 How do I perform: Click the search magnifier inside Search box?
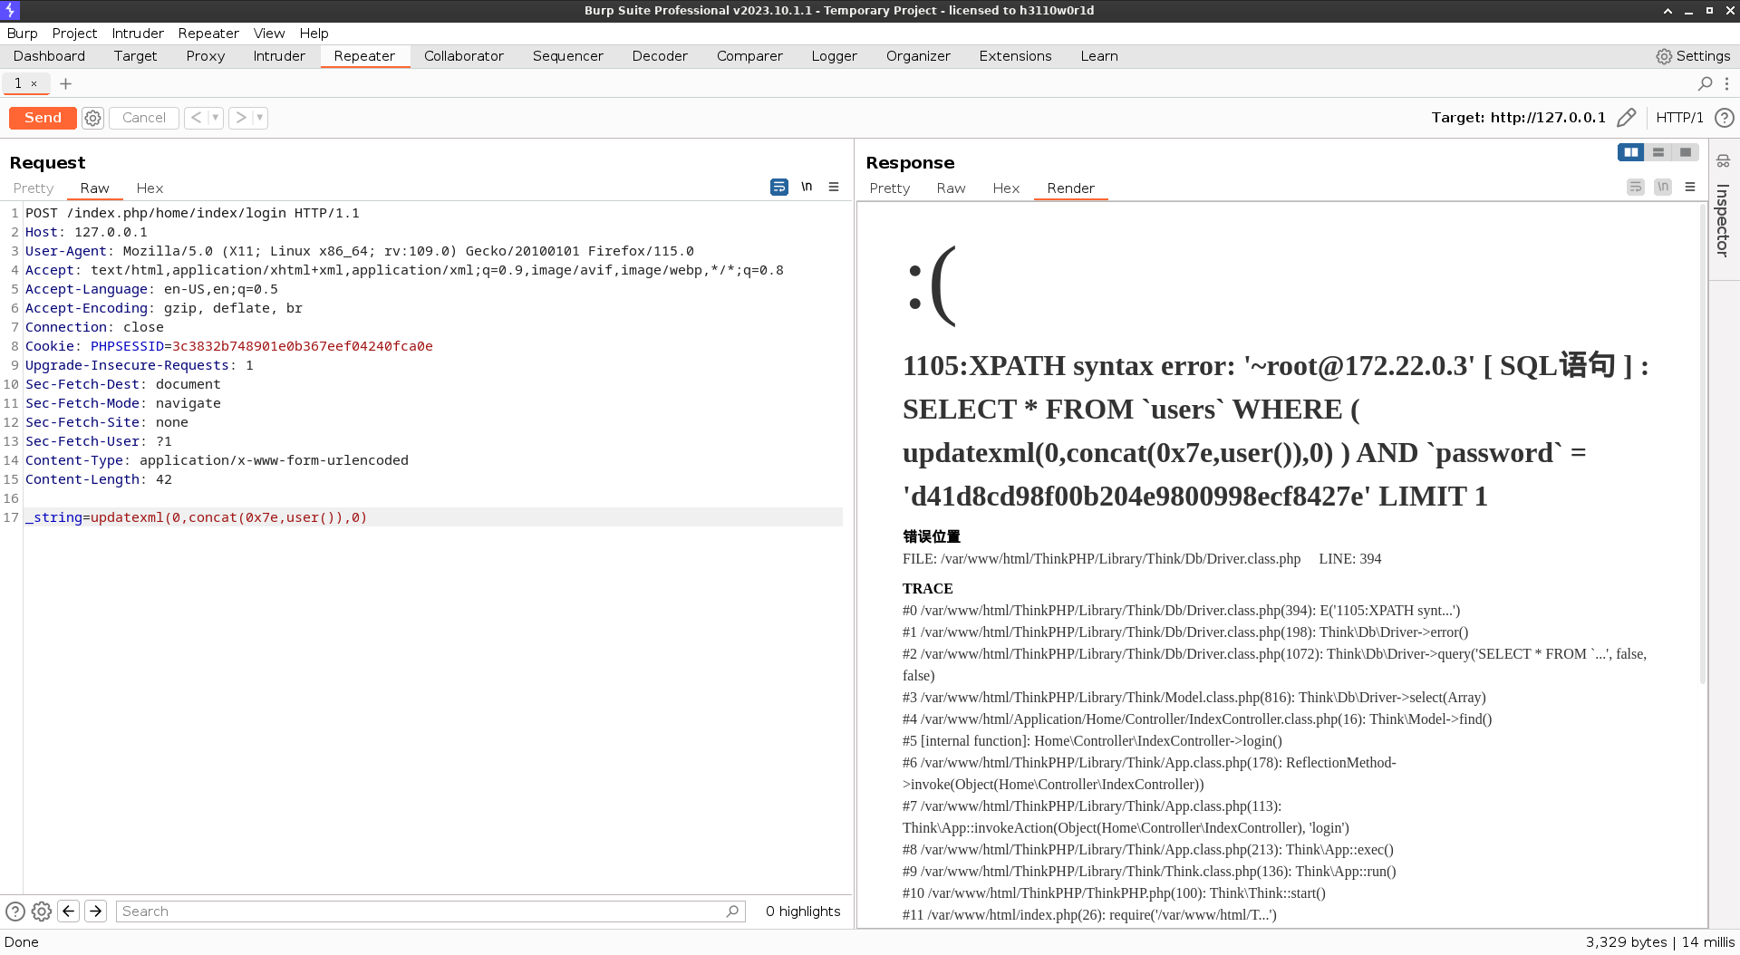pos(732,912)
